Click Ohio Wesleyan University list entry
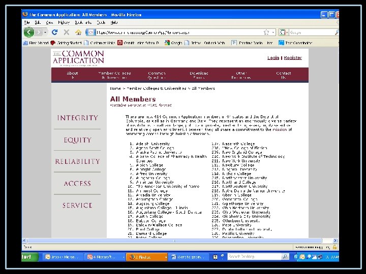Image resolution: width=366 pixels, height=274 pixels. 246,212
